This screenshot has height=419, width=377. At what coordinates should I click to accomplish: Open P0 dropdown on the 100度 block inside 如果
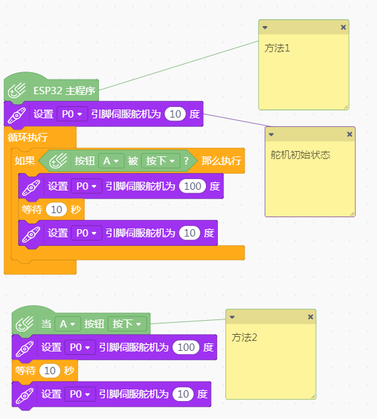tap(87, 186)
